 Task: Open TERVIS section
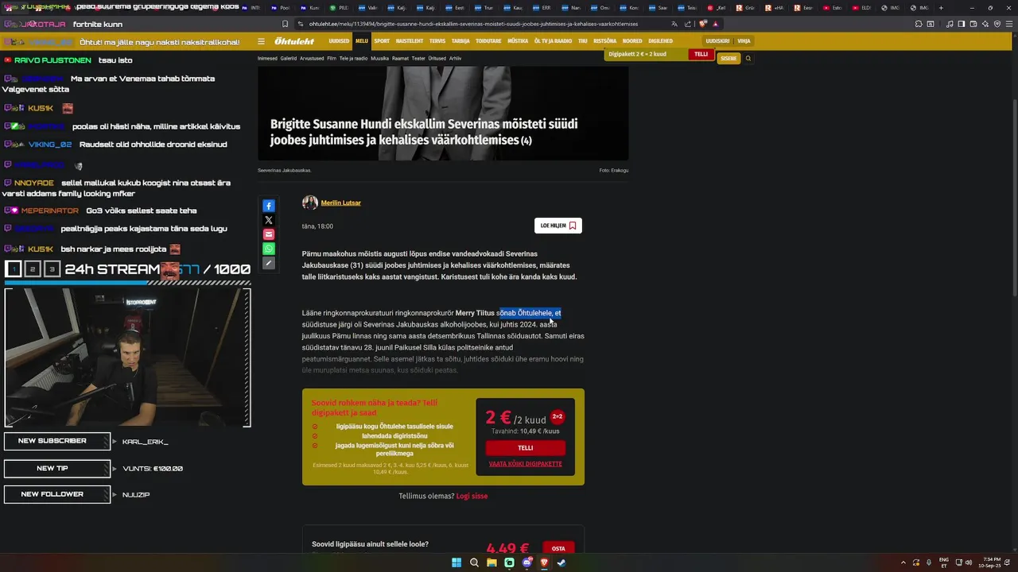tap(437, 41)
